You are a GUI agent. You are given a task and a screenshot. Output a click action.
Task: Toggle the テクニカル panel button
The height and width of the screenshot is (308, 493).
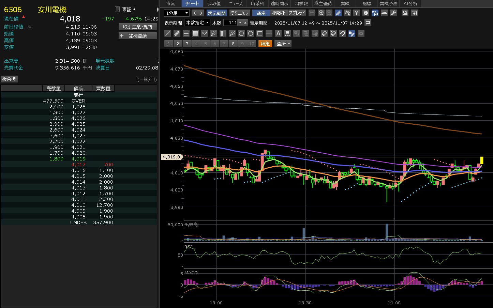tap(239, 13)
